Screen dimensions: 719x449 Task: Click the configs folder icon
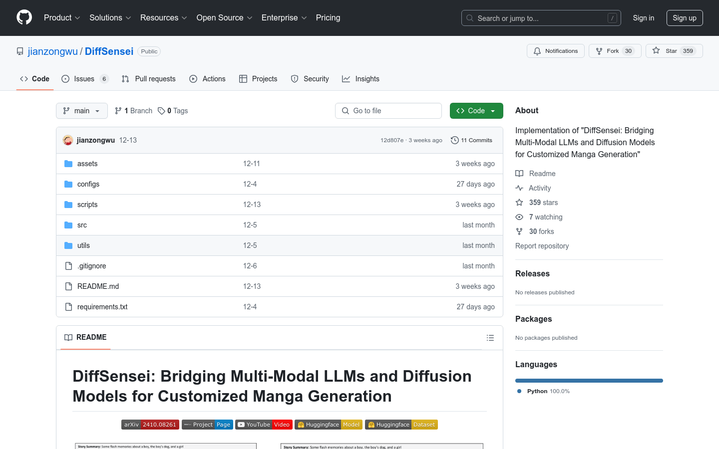(x=68, y=184)
